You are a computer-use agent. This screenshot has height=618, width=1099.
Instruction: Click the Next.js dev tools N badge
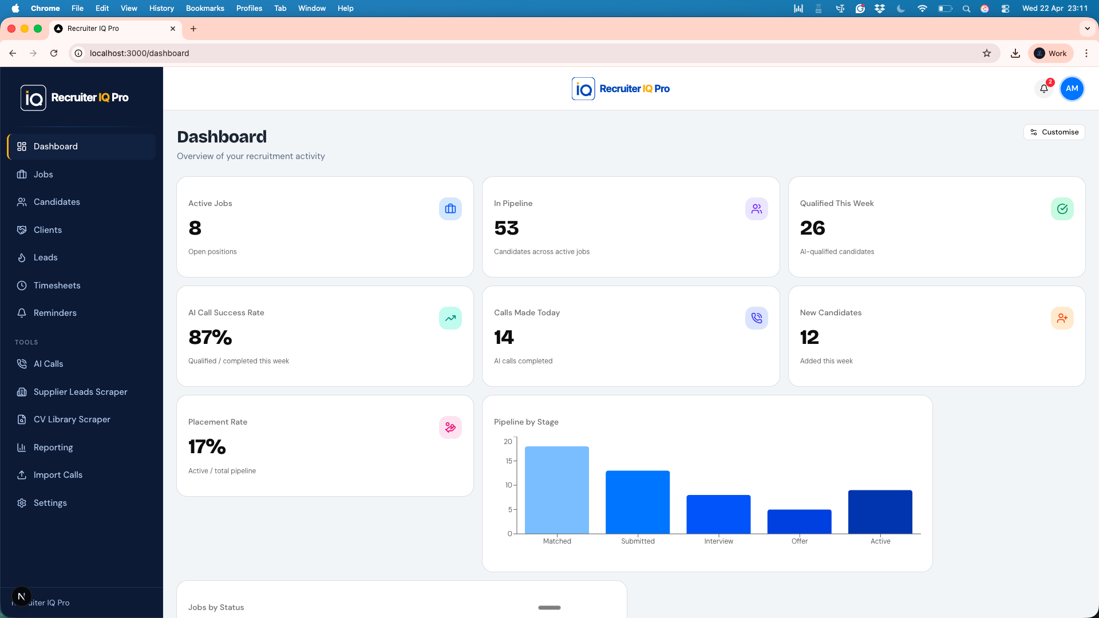pos(21,597)
